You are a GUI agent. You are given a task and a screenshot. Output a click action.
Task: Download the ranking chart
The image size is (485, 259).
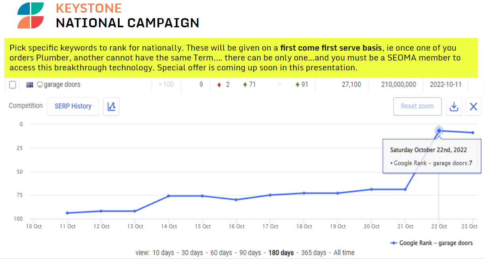point(454,106)
